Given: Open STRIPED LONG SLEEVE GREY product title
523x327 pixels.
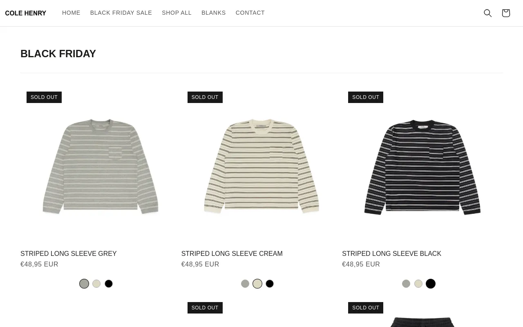Looking at the screenshot, I should point(69,253).
